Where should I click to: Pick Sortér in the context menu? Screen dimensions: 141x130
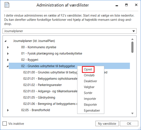pos(88,93)
